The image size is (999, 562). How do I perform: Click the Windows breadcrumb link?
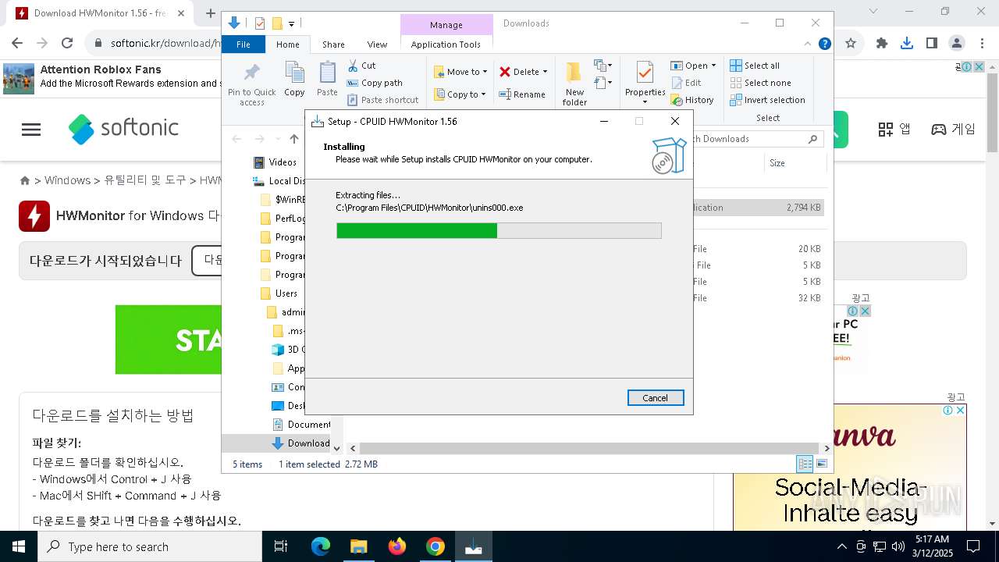[x=67, y=180]
